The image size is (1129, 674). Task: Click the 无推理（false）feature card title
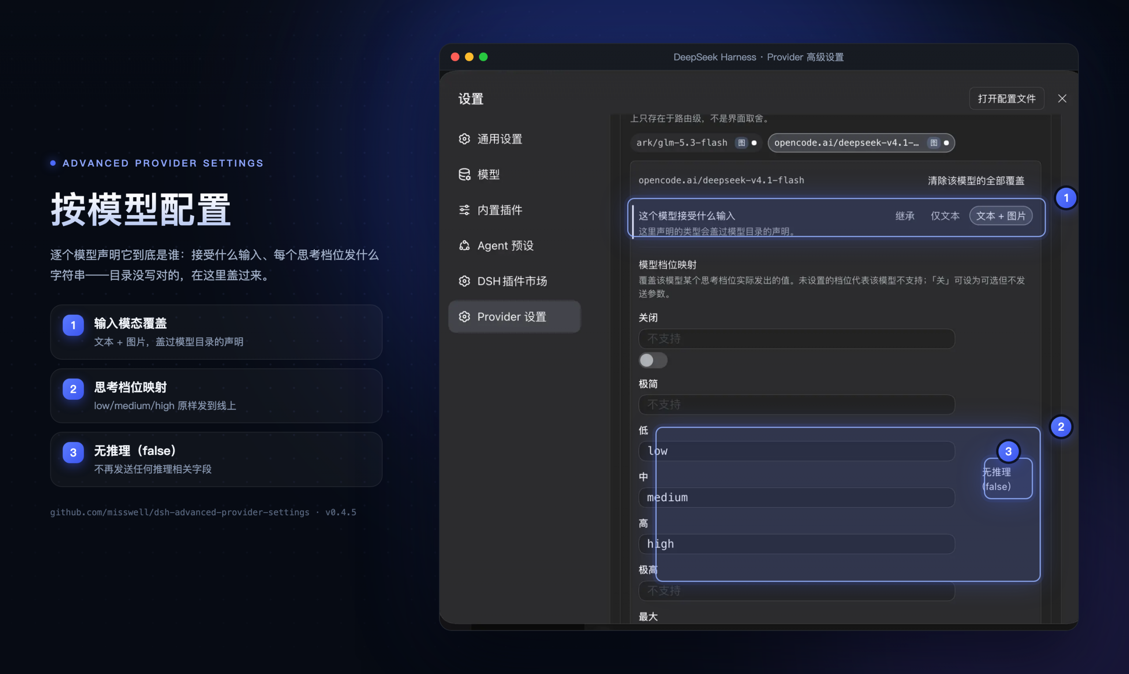point(135,451)
